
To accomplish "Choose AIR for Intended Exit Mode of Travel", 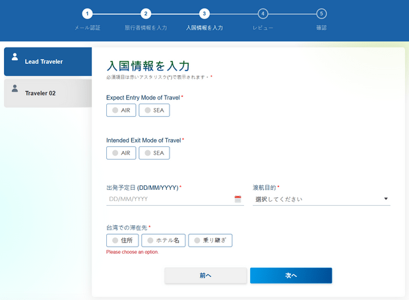I will point(121,153).
